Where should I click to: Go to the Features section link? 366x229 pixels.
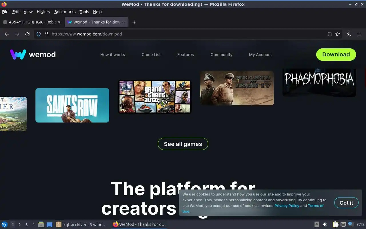click(186, 55)
